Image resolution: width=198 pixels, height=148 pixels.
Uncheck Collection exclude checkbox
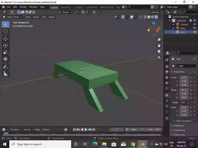coord(191,20)
